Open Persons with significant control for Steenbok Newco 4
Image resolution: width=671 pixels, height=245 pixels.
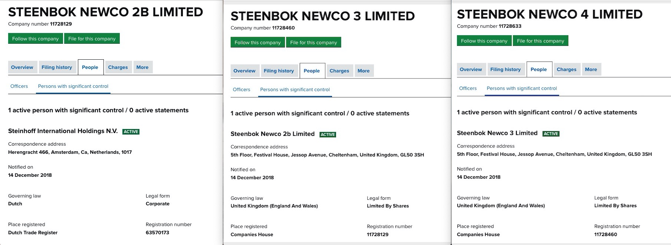(x=522, y=88)
